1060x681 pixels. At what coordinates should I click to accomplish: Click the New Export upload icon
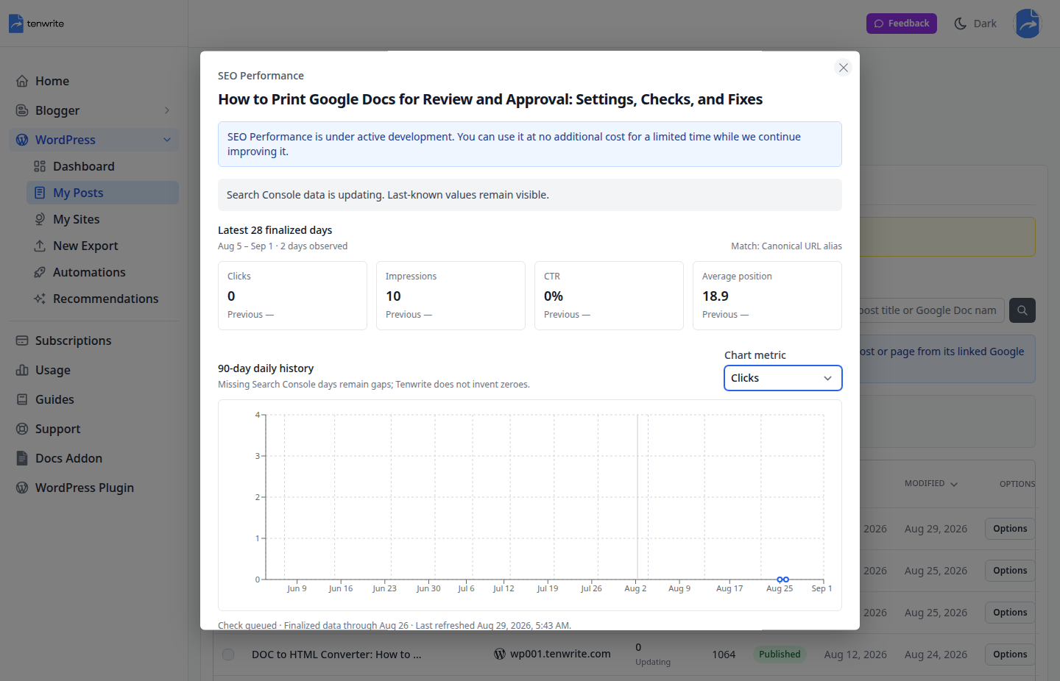[40, 246]
